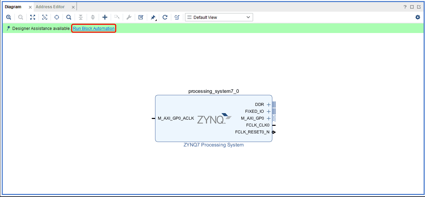Viewport: 425px width, 197px height.
Task: Open the Default View dropdown
Action: pyautogui.click(x=219, y=17)
